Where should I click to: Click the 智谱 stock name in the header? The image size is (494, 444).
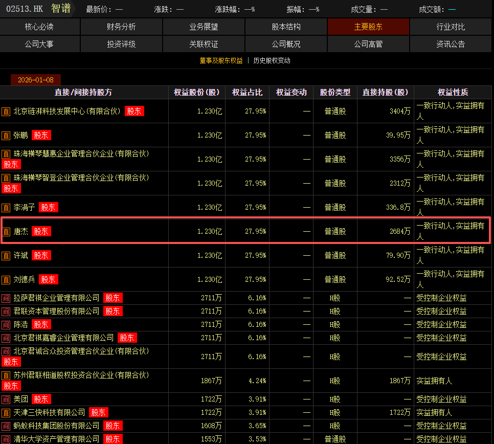(61, 9)
